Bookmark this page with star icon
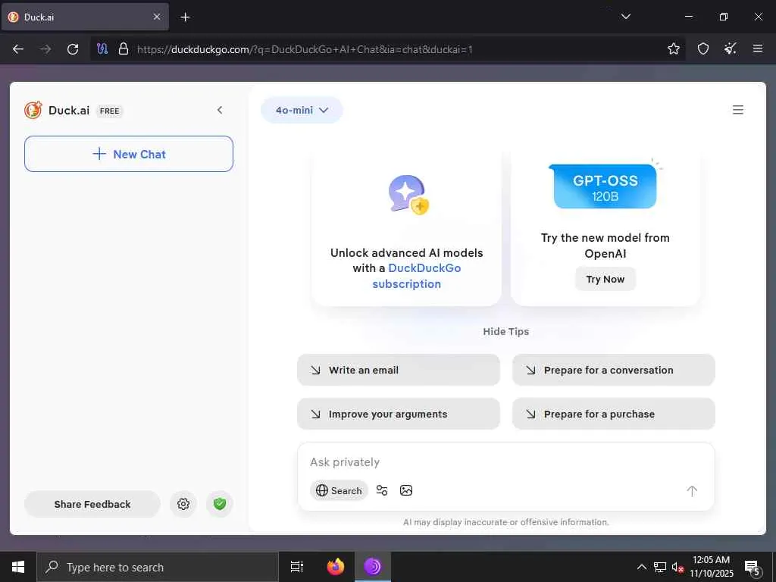This screenshot has width=776, height=582. click(x=673, y=48)
